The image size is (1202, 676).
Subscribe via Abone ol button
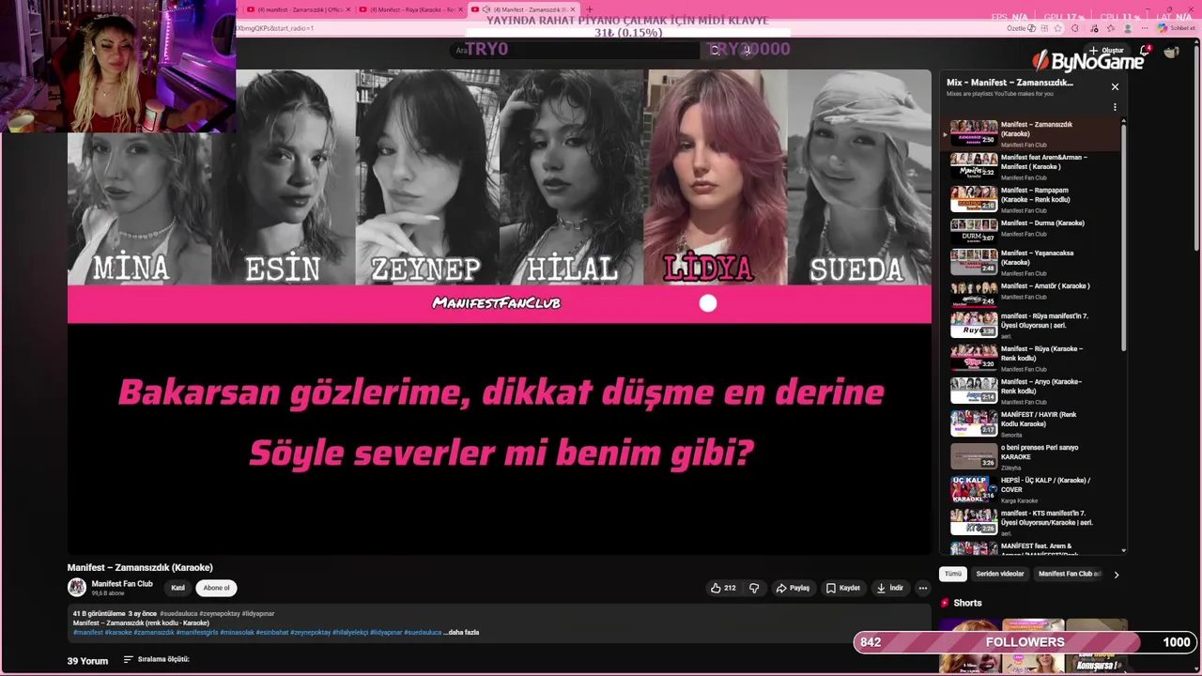pyautogui.click(x=216, y=588)
